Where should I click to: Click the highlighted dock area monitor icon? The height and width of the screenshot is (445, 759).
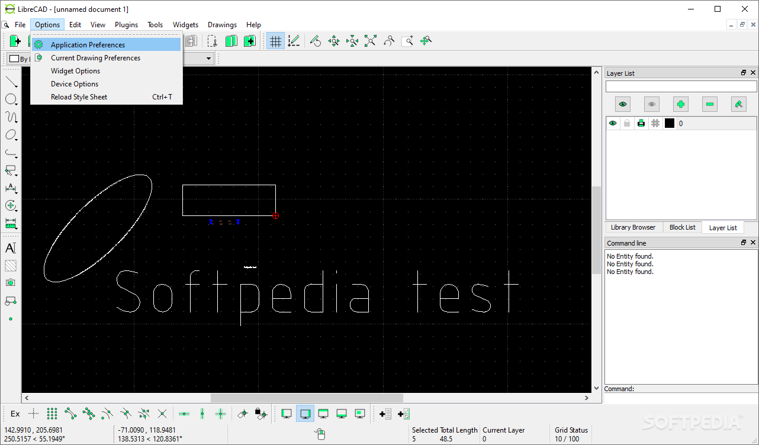pyautogui.click(x=305, y=414)
